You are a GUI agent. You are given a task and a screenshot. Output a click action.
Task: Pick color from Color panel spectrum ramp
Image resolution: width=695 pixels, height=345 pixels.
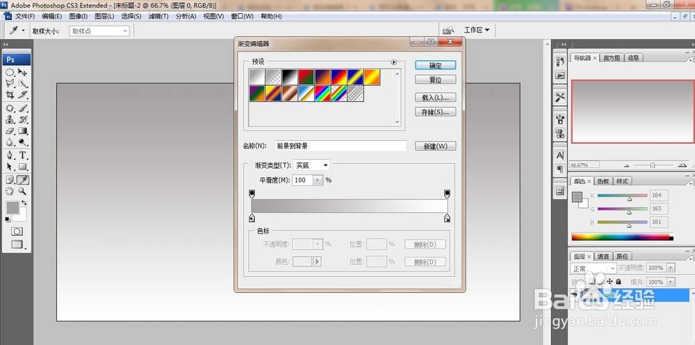(x=622, y=237)
